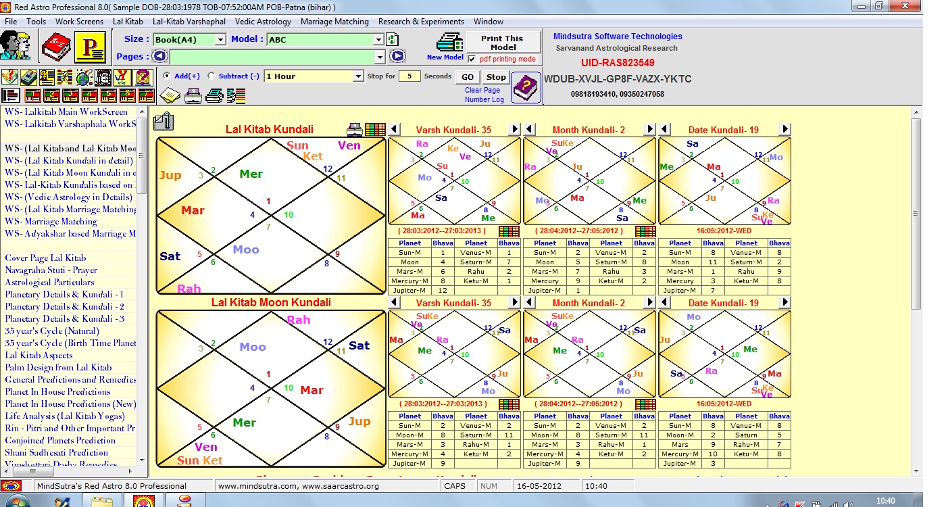Viewport: 946px width, 507px height.
Task: Open the 1 Hour time step dropdown
Action: (314, 76)
